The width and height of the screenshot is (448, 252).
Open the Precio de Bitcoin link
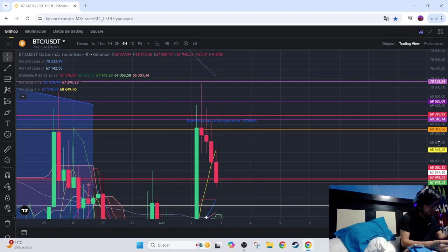(x=47, y=47)
